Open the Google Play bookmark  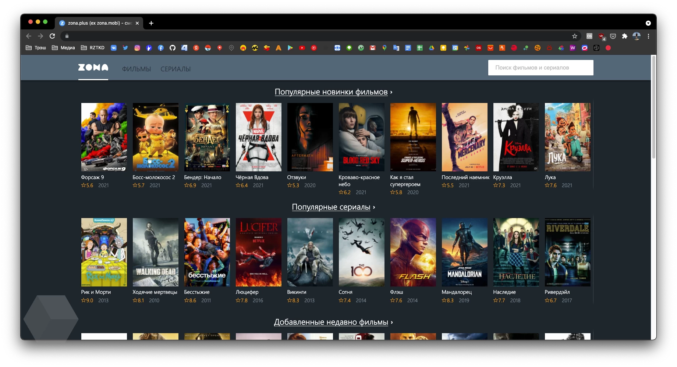click(290, 48)
